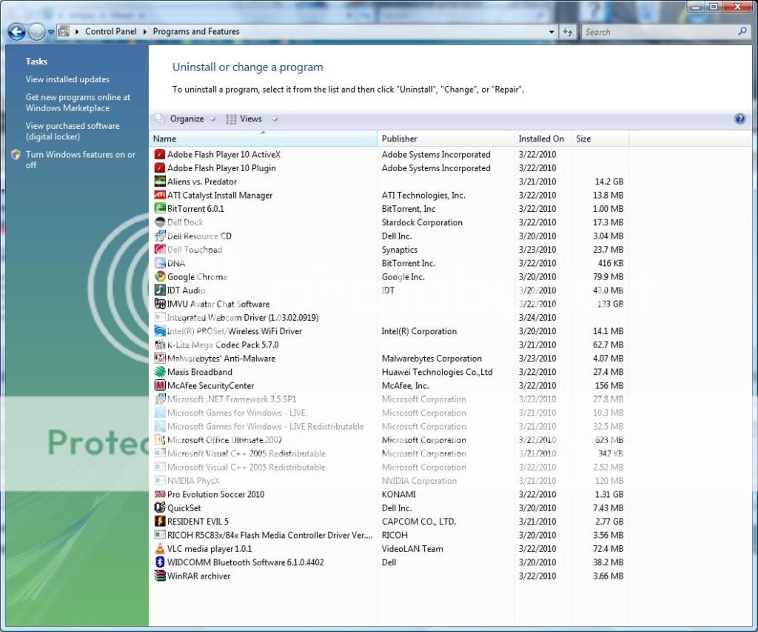Select the Aliens vs. Predator icon
758x632 pixels.
[x=160, y=182]
